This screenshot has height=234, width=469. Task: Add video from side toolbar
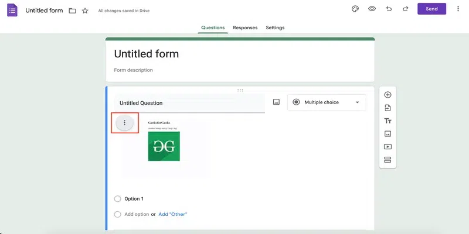pyautogui.click(x=388, y=147)
